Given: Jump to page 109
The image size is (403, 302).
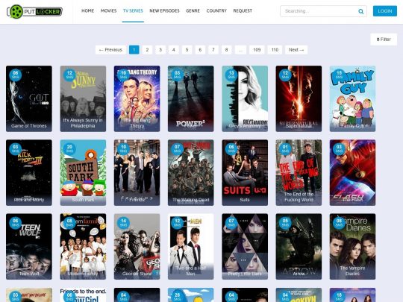Looking at the screenshot, I should [x=257, y=50].
